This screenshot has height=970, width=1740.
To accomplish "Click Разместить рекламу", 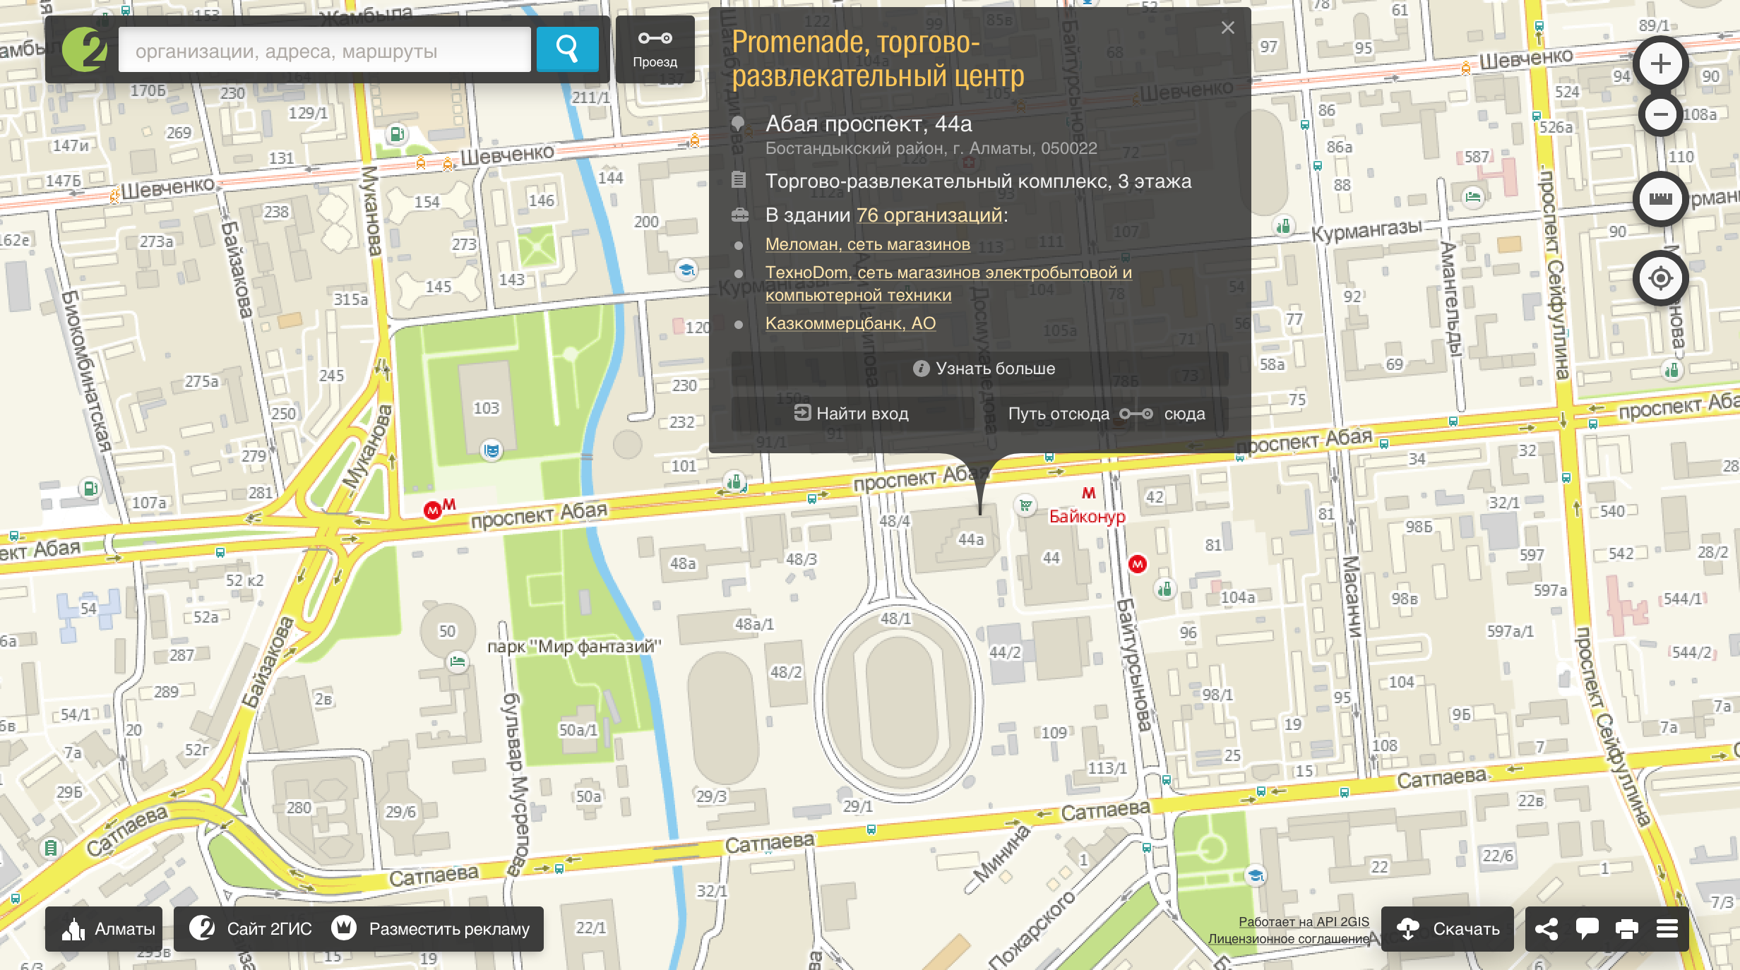I will pos(431,929).
